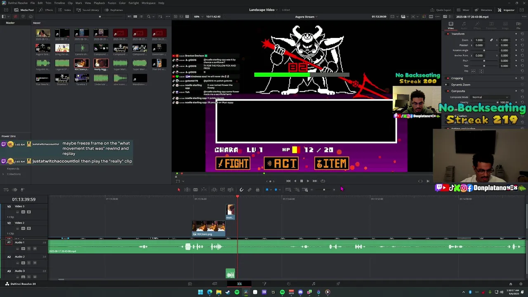This screenshot has width=528, height=297.
Task: Open the Marker color dropdown
Action: point(279,190)
